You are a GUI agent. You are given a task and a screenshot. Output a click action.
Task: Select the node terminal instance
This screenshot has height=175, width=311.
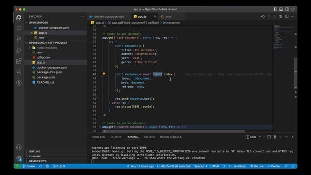[x=251, y=137]
